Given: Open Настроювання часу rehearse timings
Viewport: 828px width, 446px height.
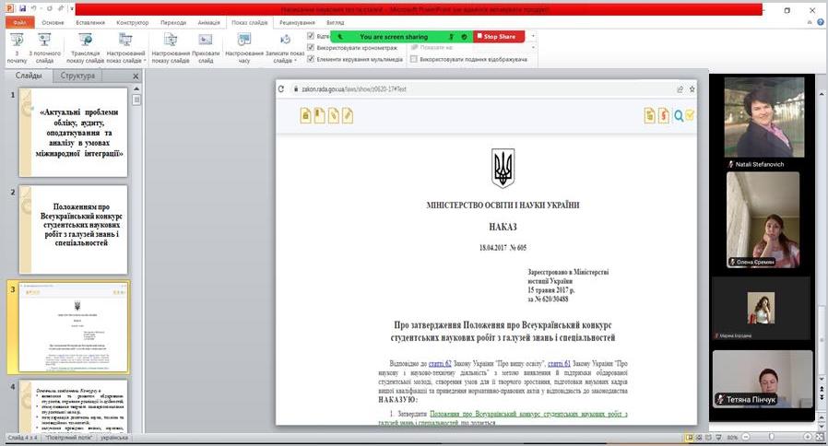Looking at the screenshot, I should tap(244, 48).
